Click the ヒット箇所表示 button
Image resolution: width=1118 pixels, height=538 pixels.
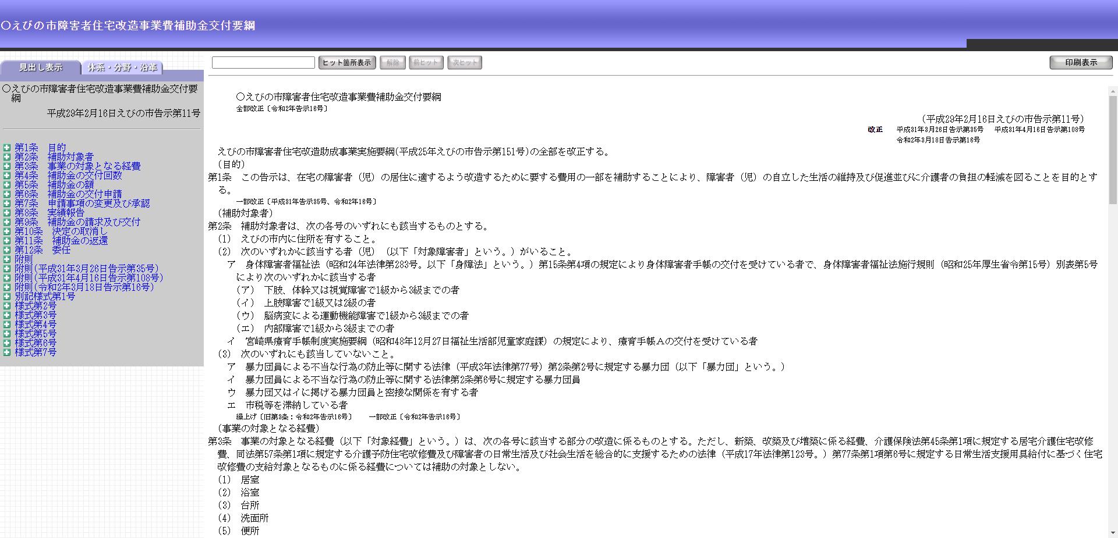[346, 63]
